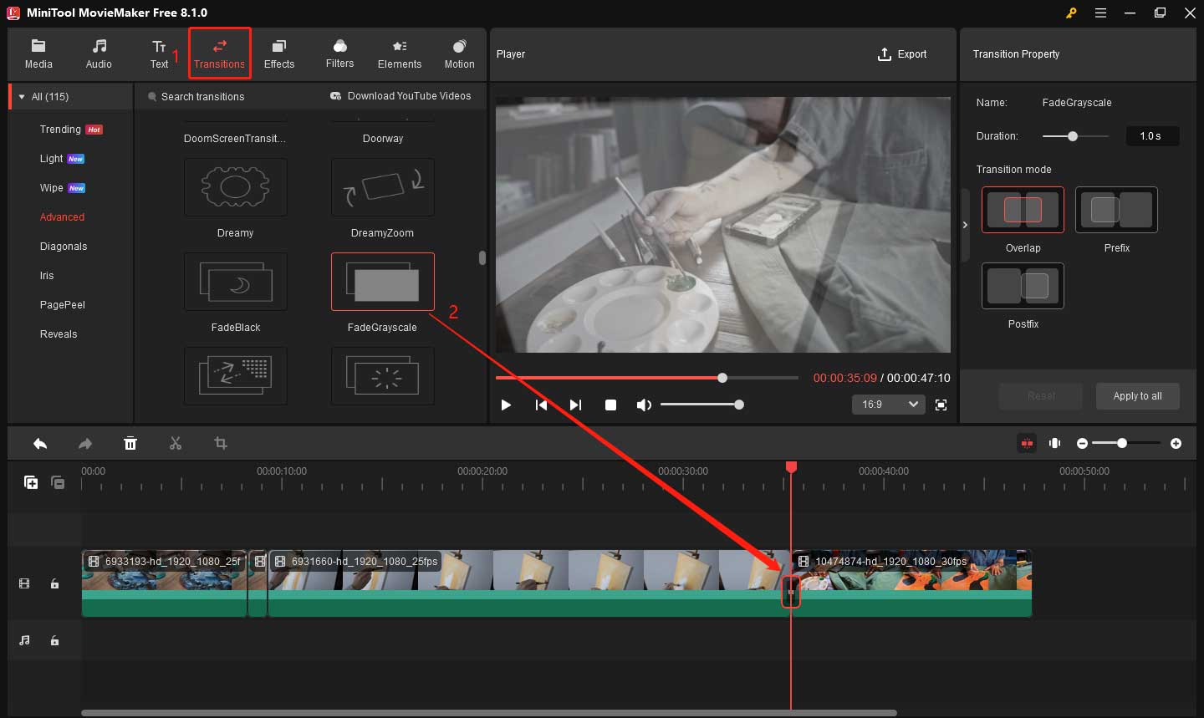The height and width of the screenshot is (718, 1204).
Task: Open the Audio tab
Action: 99,54
